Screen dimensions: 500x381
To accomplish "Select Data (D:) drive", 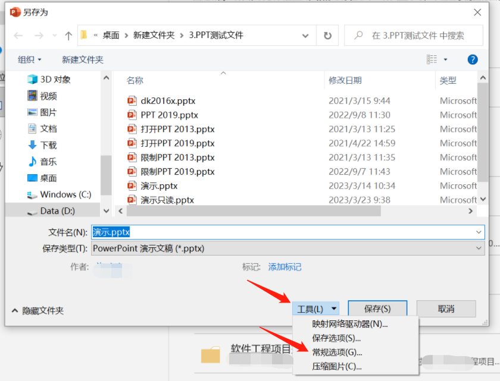I will coord(51,211).
